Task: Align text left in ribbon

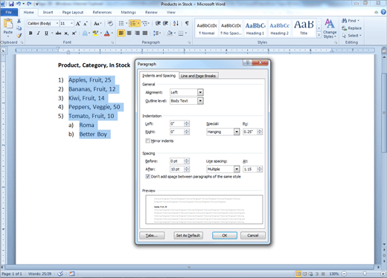Action: coord(121,33)
